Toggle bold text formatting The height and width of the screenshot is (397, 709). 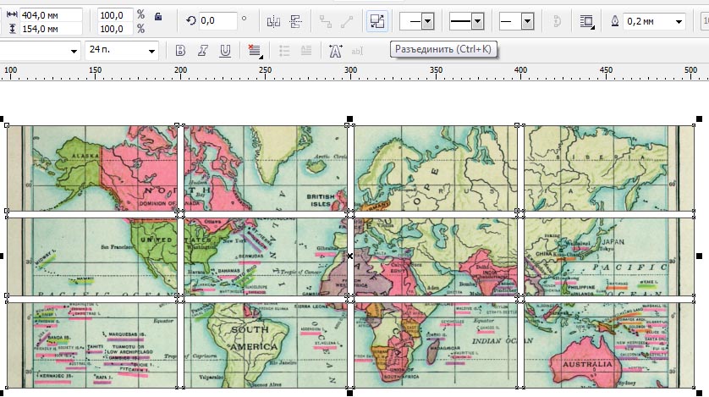(x=180, y=51)
